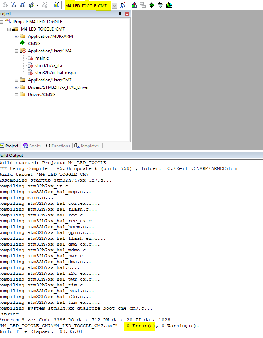The image size is (263, 338).
Task: Click the LOAD download-to-flash icon
Action: [x=56, y=5]
